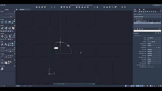Open the Unsaved Layer State dropdown
Screen dimensions: 162x91
tap(147, 17)
